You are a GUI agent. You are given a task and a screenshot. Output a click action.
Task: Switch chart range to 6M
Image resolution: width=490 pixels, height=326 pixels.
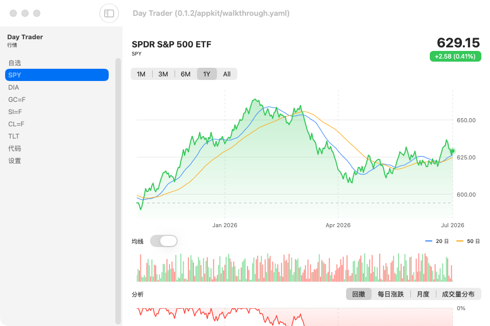click(186, 74)
